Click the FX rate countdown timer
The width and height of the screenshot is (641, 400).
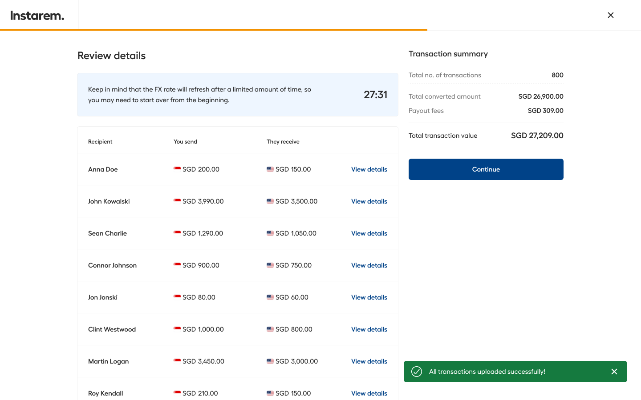pos(375,95)
